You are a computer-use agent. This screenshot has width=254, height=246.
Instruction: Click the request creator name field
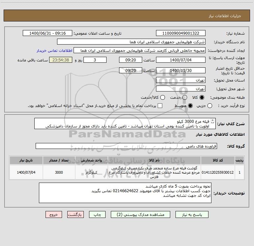pos(140,51)
